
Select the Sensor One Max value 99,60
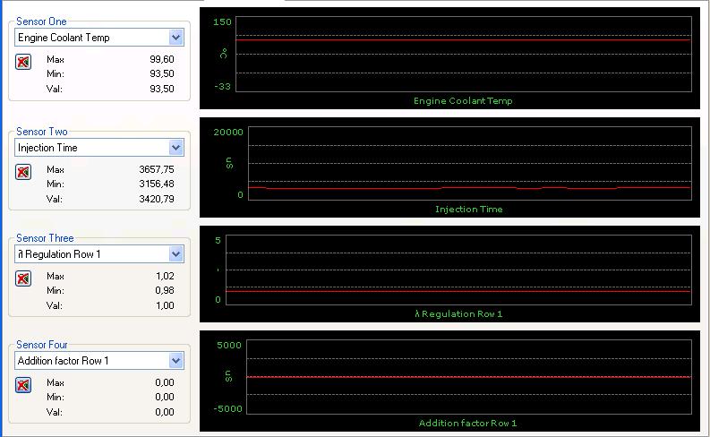point(161,58)
